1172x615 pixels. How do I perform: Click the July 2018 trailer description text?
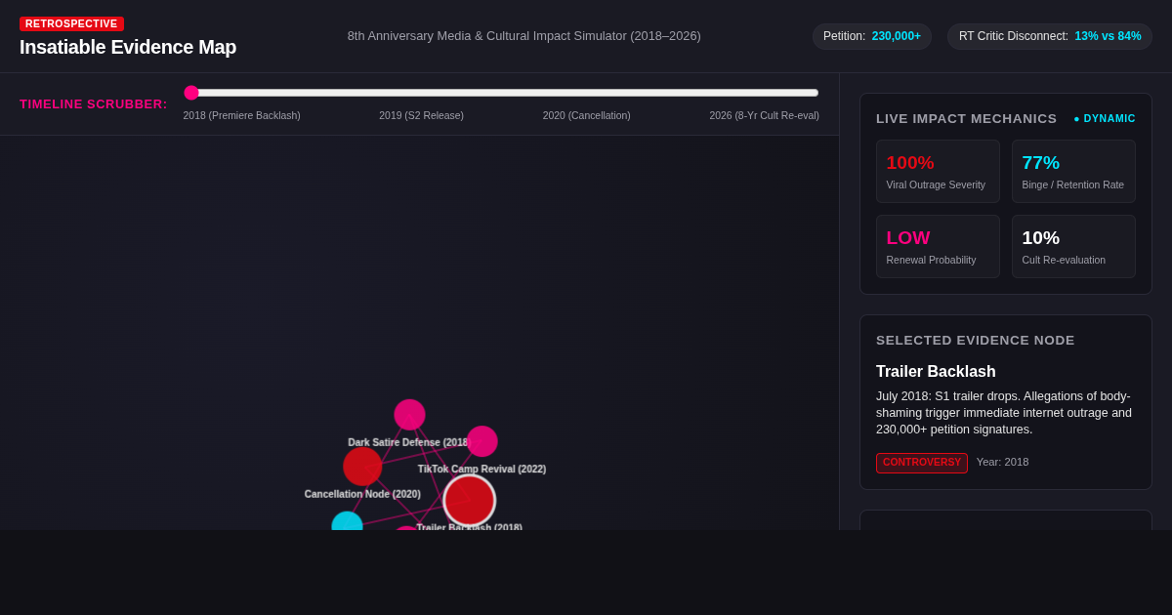(1003, 413)
